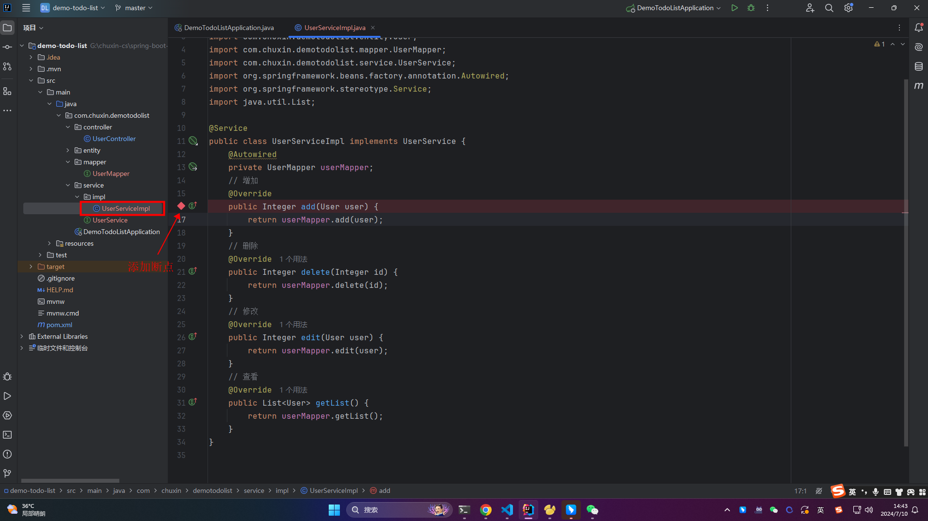Click the 17:1 caret position indicator
This screenshot has height=521, width=928.
click(800, 491)
